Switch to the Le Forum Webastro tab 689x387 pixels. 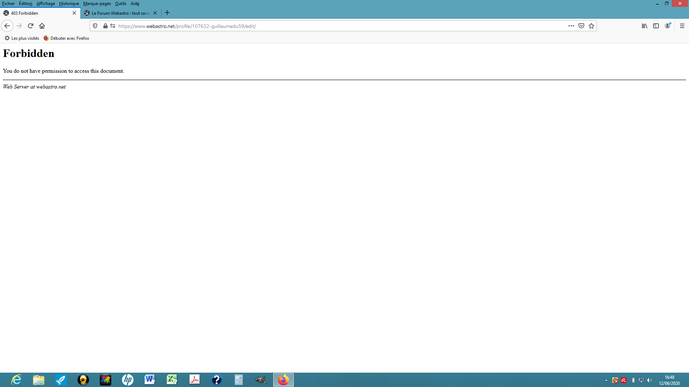click(120, 13)
